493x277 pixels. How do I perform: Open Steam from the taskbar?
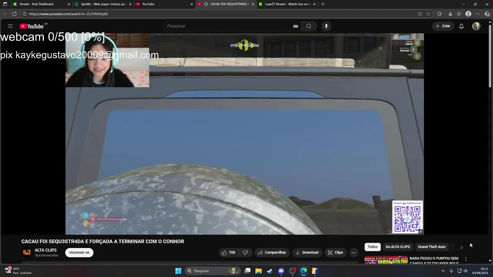click(270, 271)
